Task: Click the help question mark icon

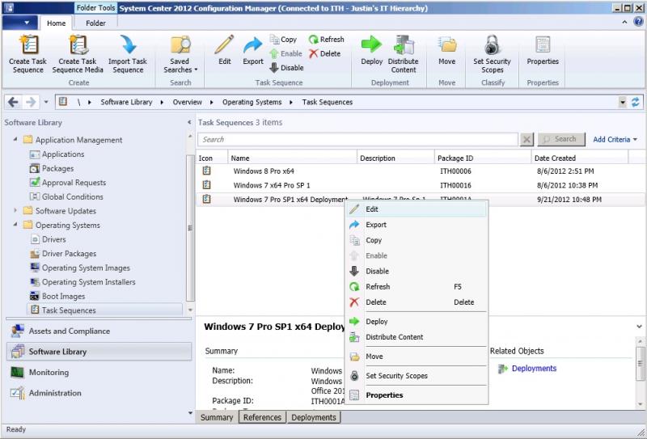Action: pyautogui.click(x=638, y=22)
